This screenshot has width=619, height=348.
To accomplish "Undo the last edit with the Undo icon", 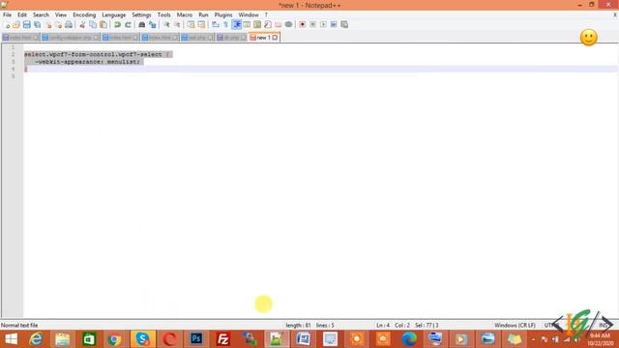I will [x=117, y=25].
